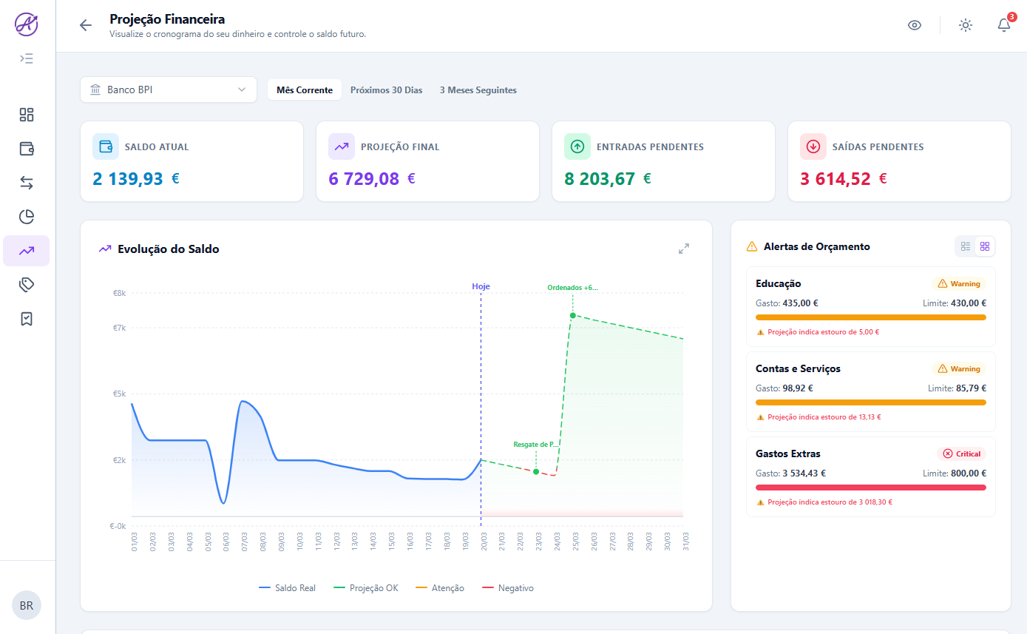Open the transfers icon in the sidebar
Viewport: 1027px width, 634px height.
point(27,183)
